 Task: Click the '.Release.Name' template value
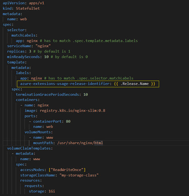(x=134, y=84)
